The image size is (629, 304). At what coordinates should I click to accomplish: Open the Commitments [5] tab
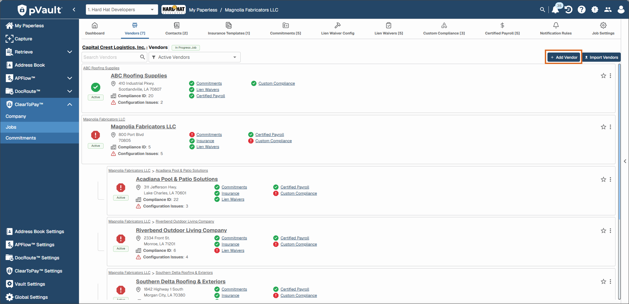tap(285, 29)
